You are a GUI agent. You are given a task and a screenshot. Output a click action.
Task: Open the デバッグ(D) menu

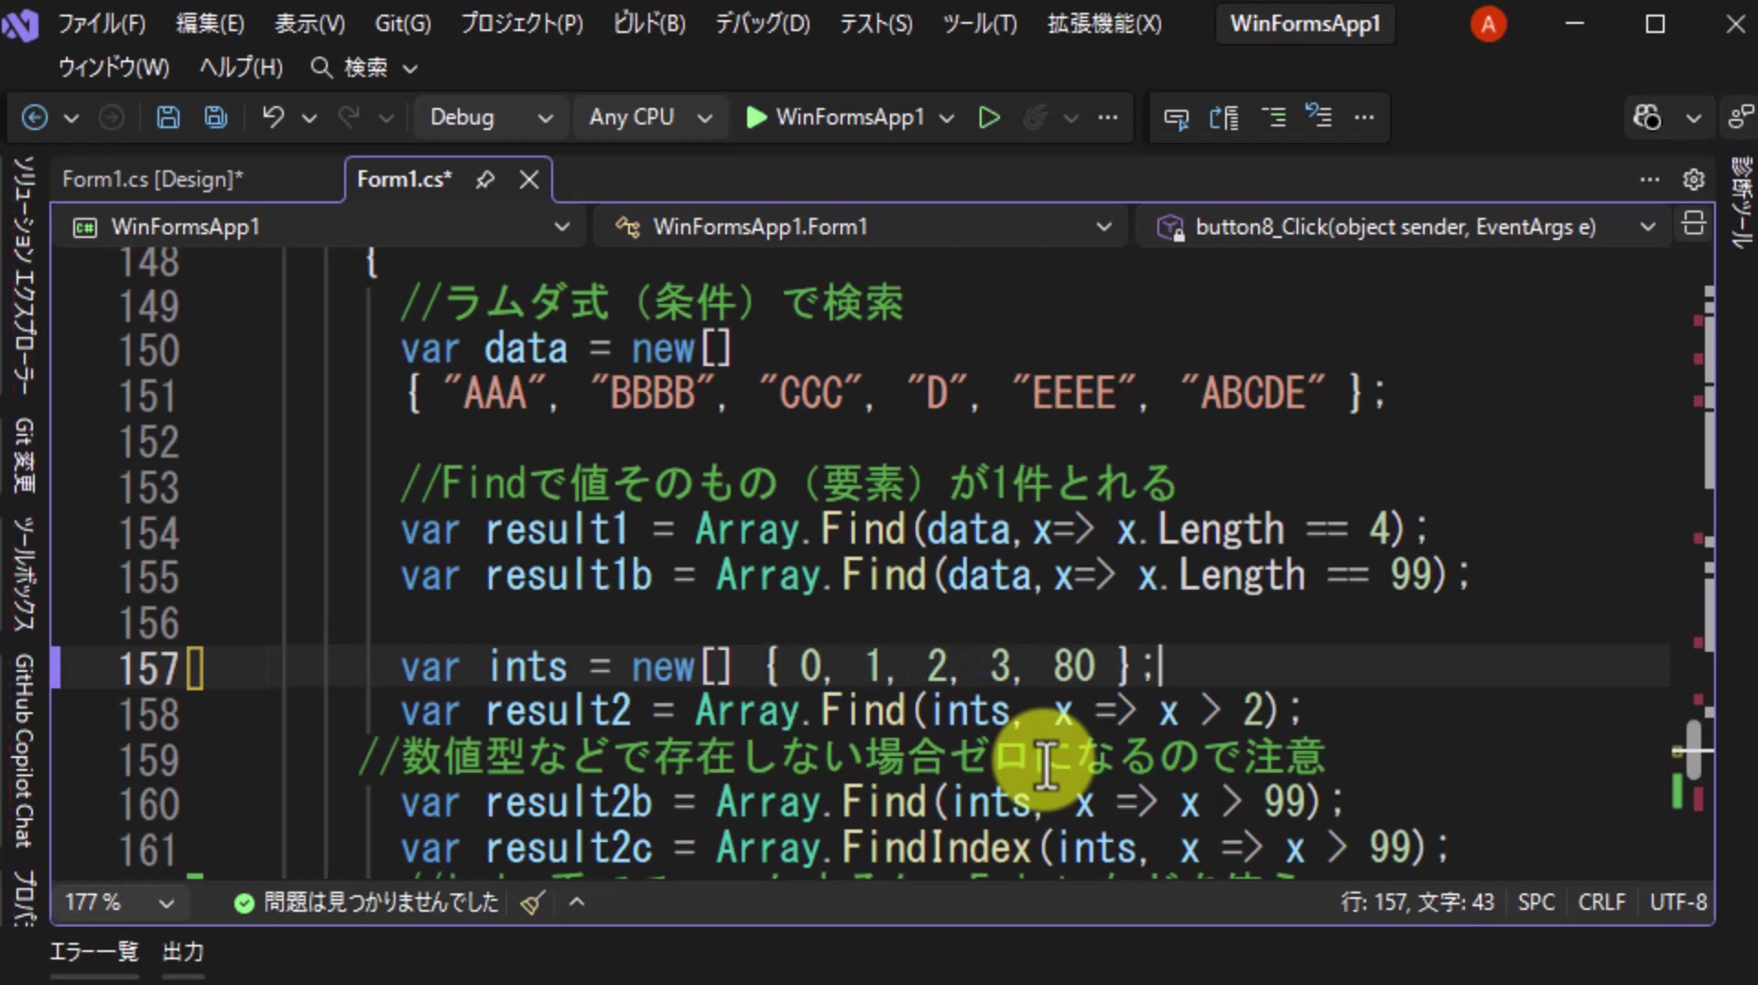(x=762, y=24)
